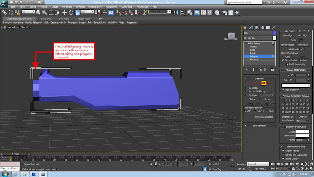The height and width of the screenshot is (177, 314).
Task: Select Element sub-object selection icon
Action: pyautogui.click(x=268, y=83)
